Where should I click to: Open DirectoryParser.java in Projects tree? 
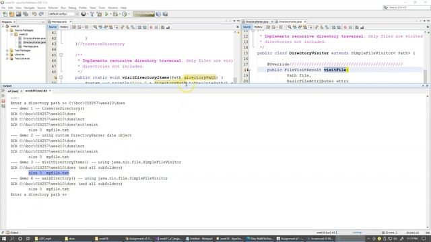click(x=34, y=38)
